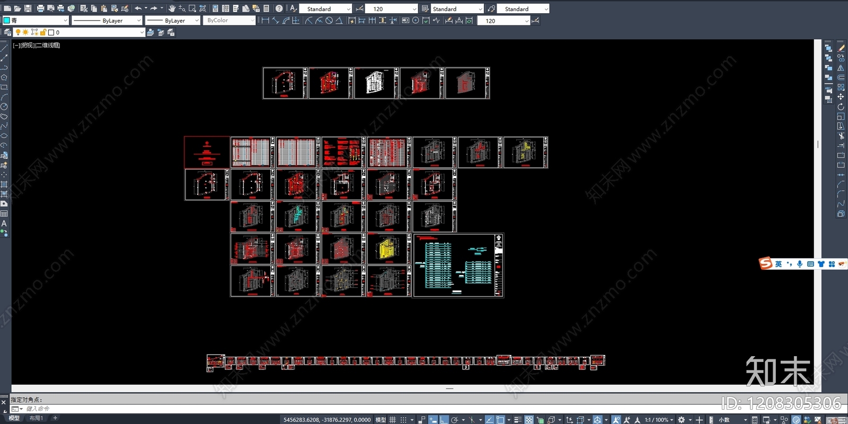The width and height of the screenshot is (848, 424).
Task: Click the Rectangle tool in left toolbar
Action: click(x=4, y=87)
